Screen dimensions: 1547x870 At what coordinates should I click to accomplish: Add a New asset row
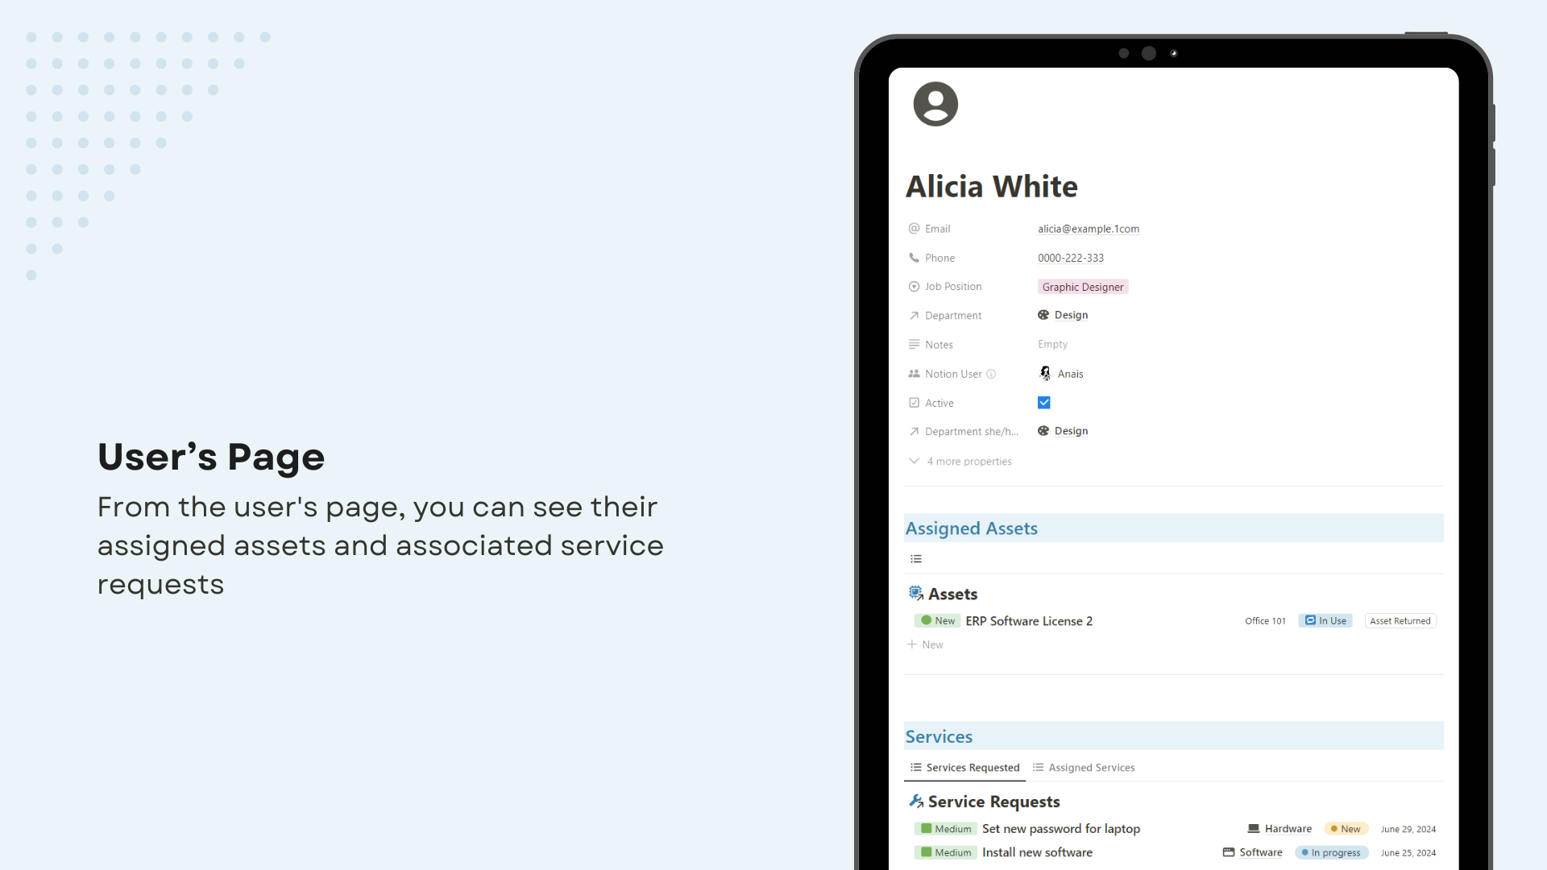[x=925, y=644]
